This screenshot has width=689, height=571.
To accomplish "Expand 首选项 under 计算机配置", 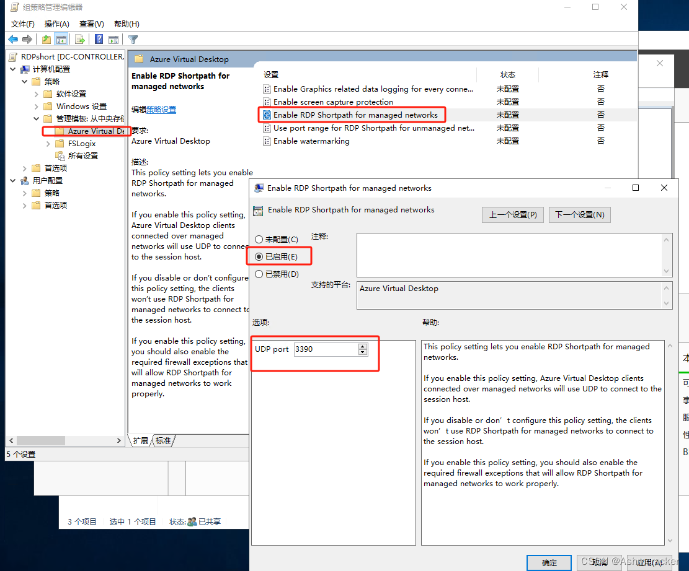I will (24, 168).
